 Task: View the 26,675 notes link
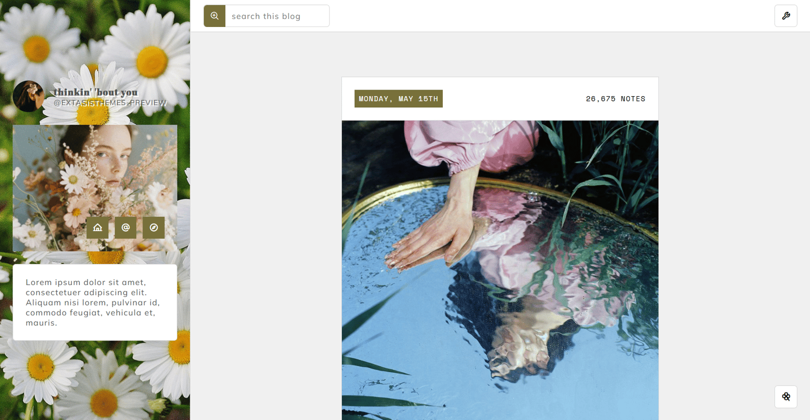616,99
